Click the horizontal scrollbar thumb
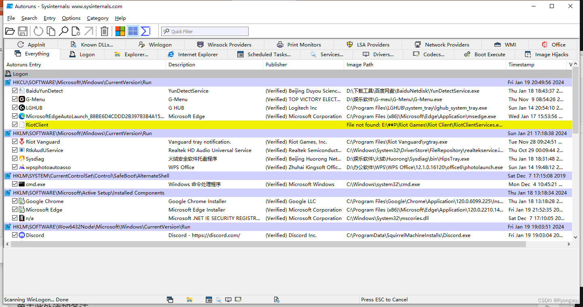 point(268,244)
